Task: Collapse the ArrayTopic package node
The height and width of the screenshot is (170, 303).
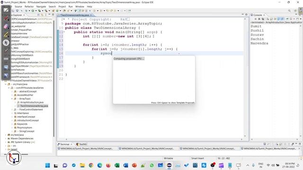Action: (x=12, y=99)
